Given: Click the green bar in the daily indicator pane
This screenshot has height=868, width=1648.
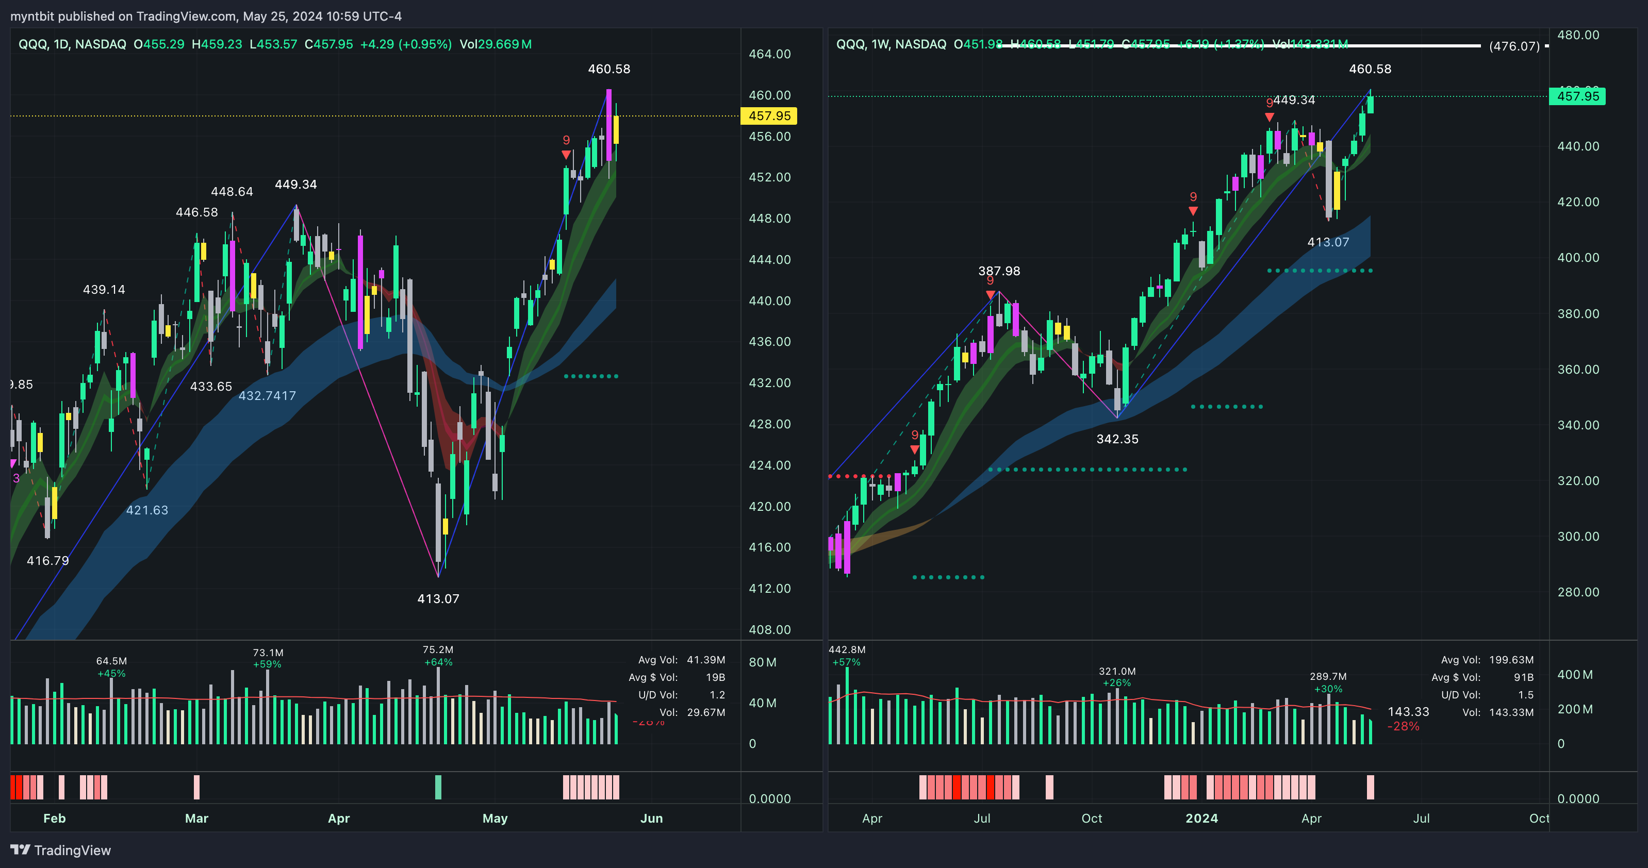Looking at the screenshot, I should coord(438,787).
